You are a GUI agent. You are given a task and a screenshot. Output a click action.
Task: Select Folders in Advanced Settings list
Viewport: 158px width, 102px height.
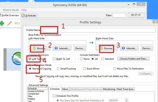point(31,99)
